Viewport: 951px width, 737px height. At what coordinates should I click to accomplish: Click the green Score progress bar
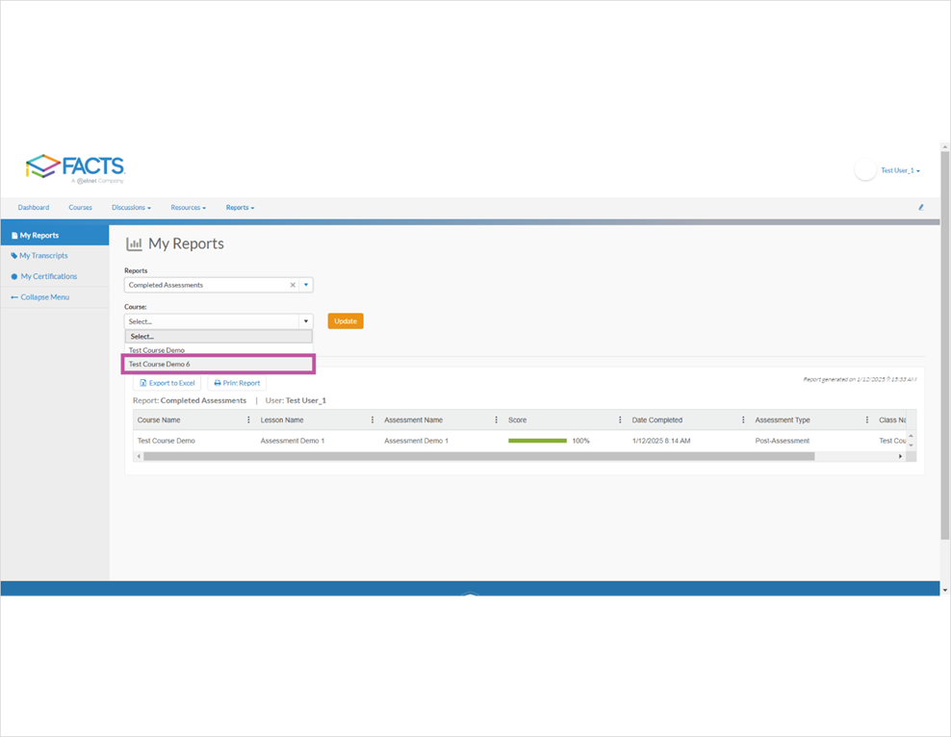click(x=537, y=440)
